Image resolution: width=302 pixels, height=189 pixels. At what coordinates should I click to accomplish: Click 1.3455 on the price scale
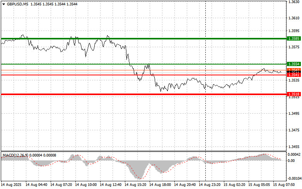pyautogui.click(x=293, y=147)
